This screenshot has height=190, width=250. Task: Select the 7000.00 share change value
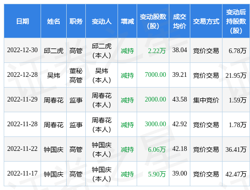pyautogui.click(x=155, y=75)
